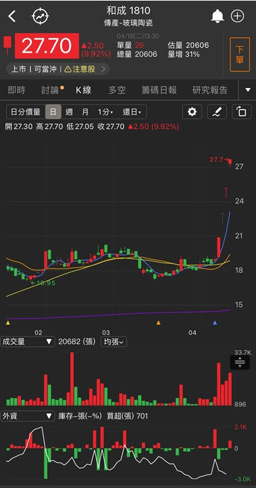256x488 pixels.
Task: Tap the 量增 31% value
Action: point(184,55)
